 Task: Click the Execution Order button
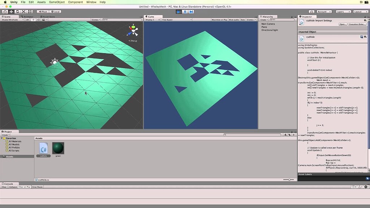click(x=357, y=24)
